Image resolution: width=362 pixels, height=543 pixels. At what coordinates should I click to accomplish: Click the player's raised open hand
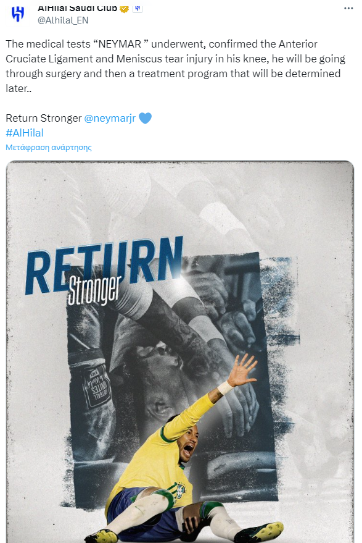243,369
